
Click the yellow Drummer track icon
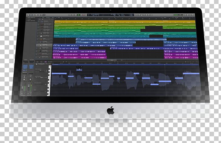42,22
